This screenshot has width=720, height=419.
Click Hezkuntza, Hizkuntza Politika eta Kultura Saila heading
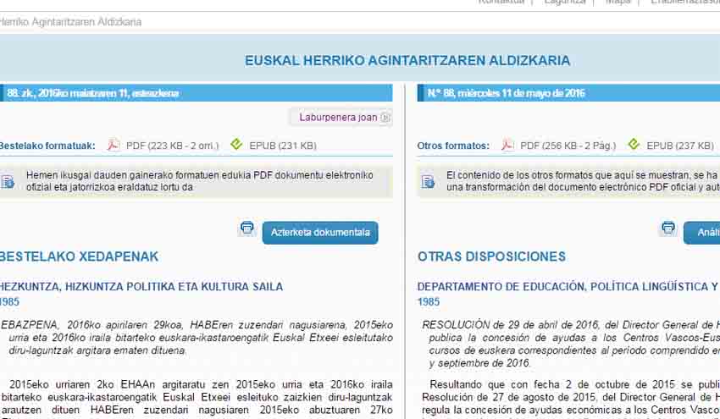141,287
